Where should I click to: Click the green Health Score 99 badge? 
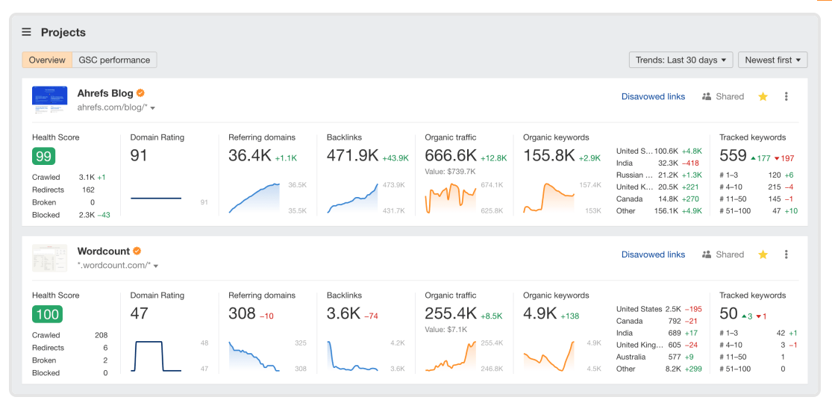[x=43, y=157]
